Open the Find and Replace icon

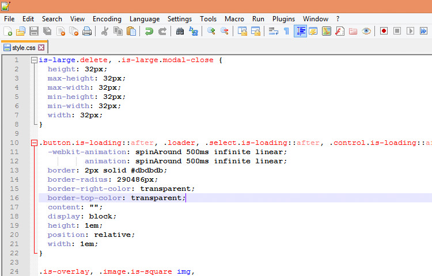pyautogui.click(x=194, y=31)
